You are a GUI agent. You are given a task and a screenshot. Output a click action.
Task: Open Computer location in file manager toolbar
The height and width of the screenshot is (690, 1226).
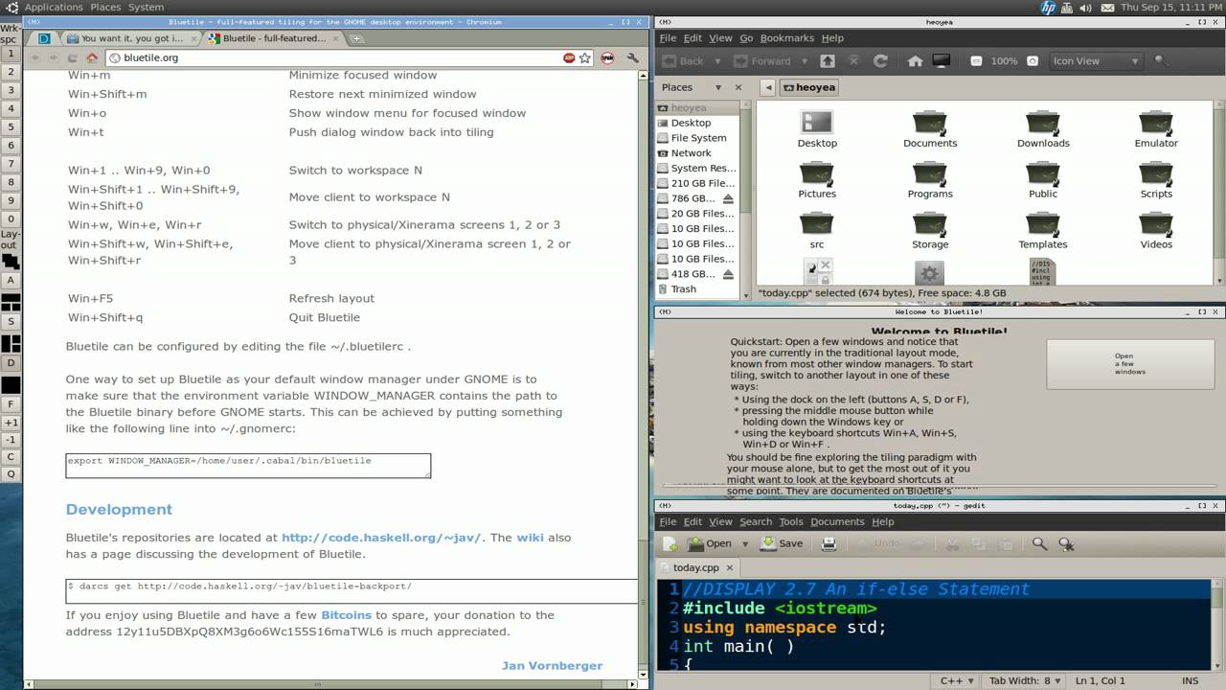[x=942, y=60]
